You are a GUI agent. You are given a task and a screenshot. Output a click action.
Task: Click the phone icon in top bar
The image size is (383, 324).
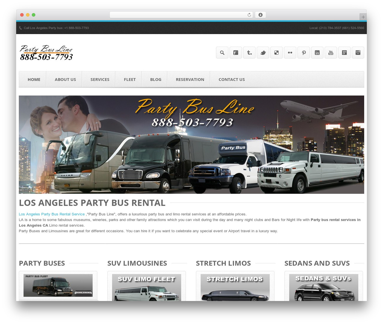point(20,28)
